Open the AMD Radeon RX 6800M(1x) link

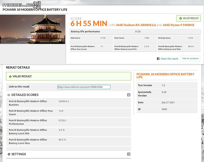(x=136, y=25)
